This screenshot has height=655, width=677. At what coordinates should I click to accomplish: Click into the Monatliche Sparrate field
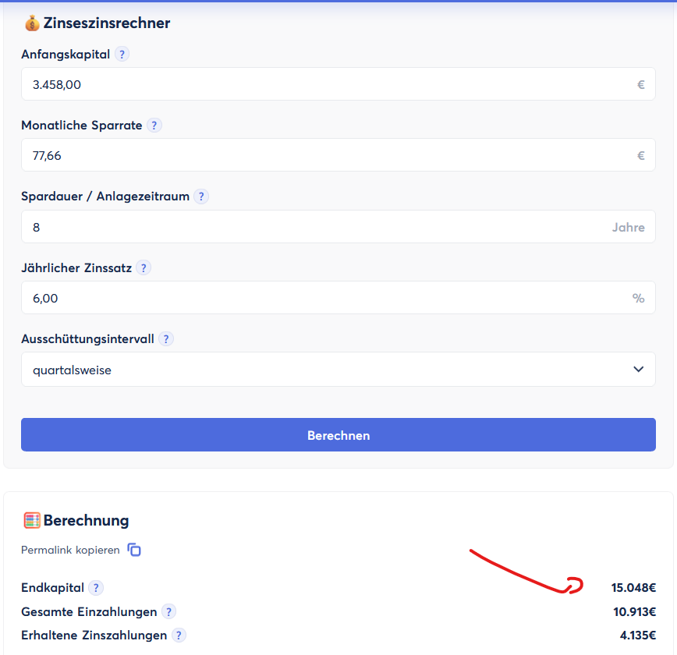click(328, 155)
